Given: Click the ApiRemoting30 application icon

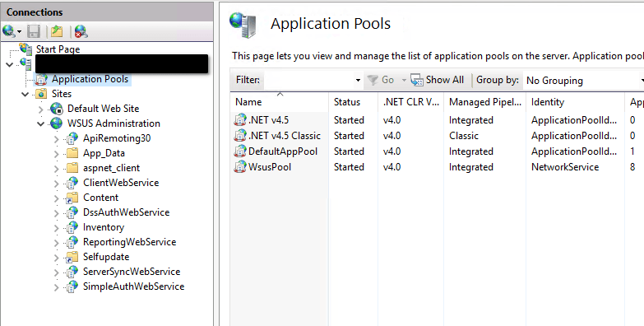Looking at the screenshot, I should (72, 138).
